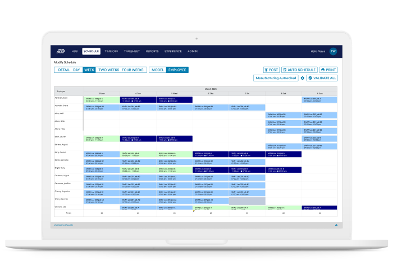Expand the Validation Results panel
Viewport: 393px width, 275px height.
click(63, 224)
